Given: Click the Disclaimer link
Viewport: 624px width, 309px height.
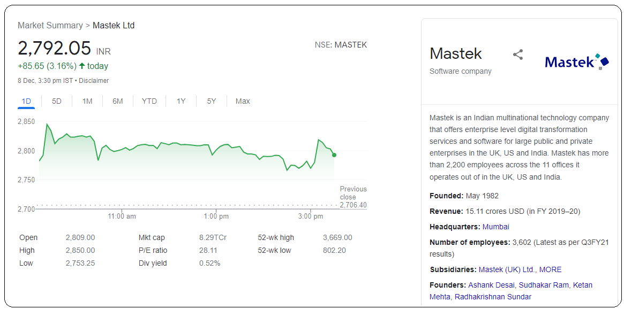Looking at the screenshot, I should (94, 81).
